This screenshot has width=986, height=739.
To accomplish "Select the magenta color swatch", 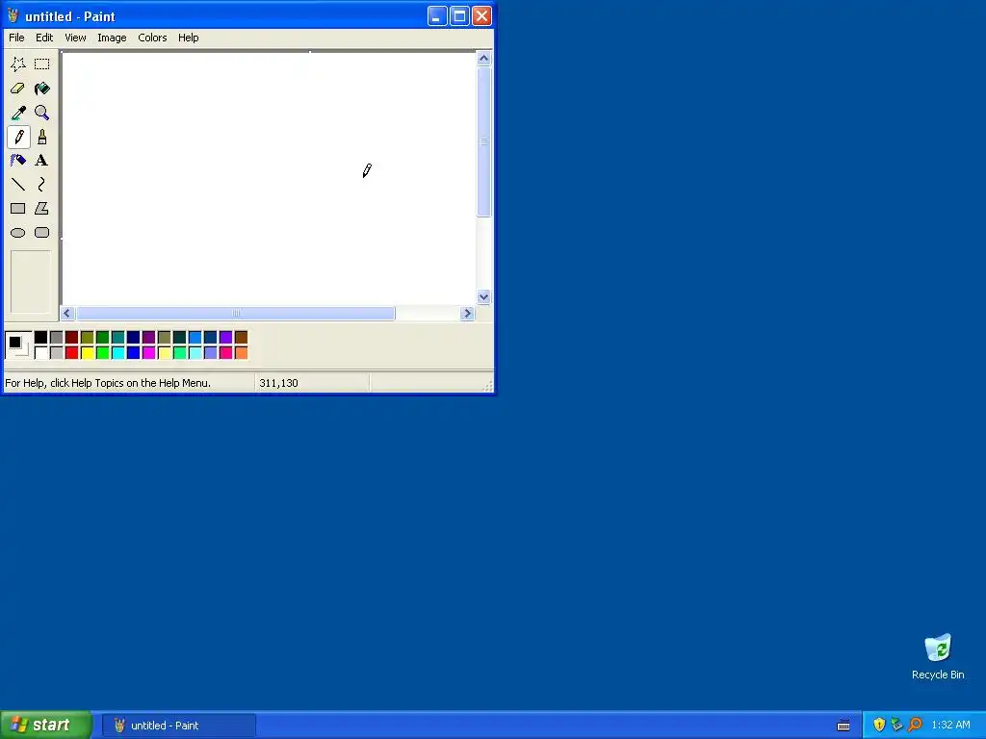I will point(149,352).
